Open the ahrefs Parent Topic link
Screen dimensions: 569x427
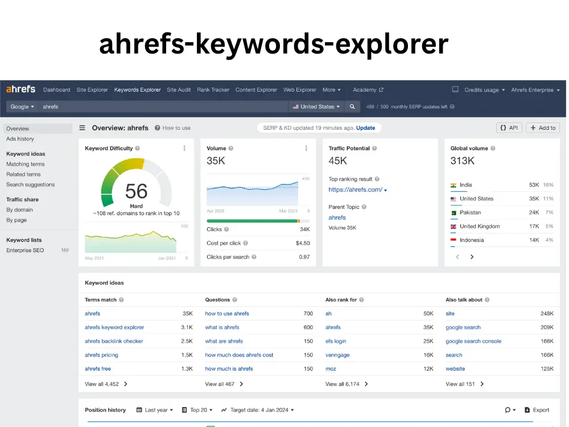point(337,217)
